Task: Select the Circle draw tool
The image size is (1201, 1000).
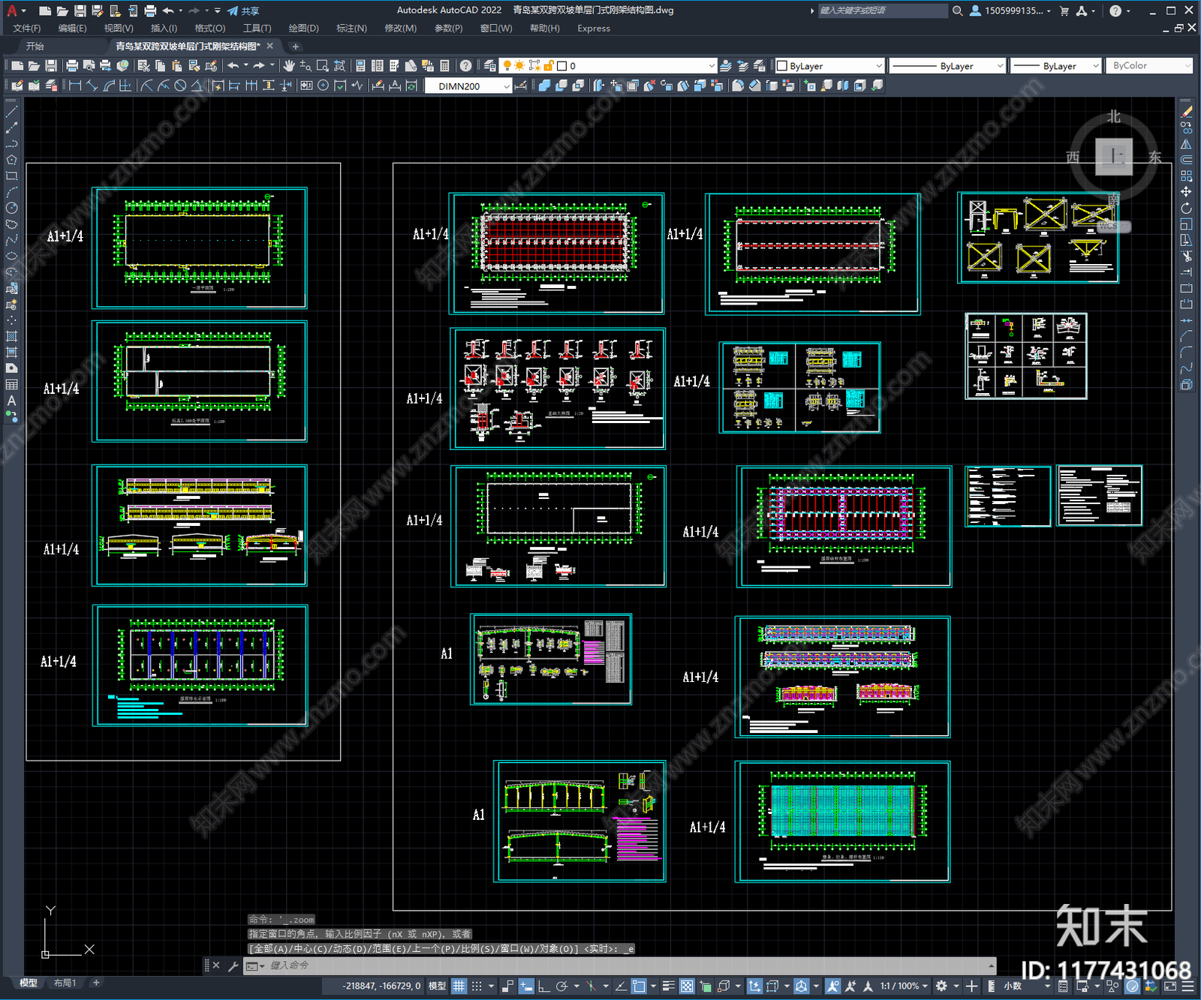Action: coord(11,208)
